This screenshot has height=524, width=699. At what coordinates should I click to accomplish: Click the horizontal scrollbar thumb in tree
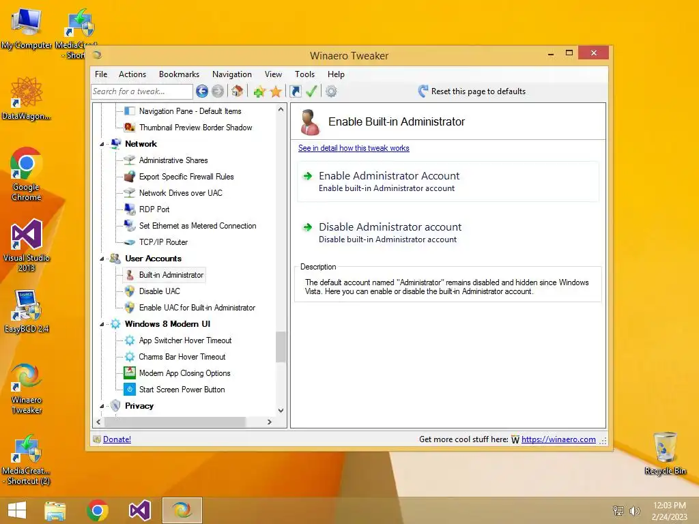pyautogui.click(x=175, y=422)
